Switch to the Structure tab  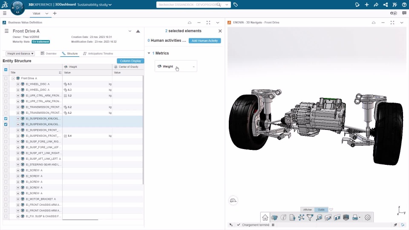[69, 54]
